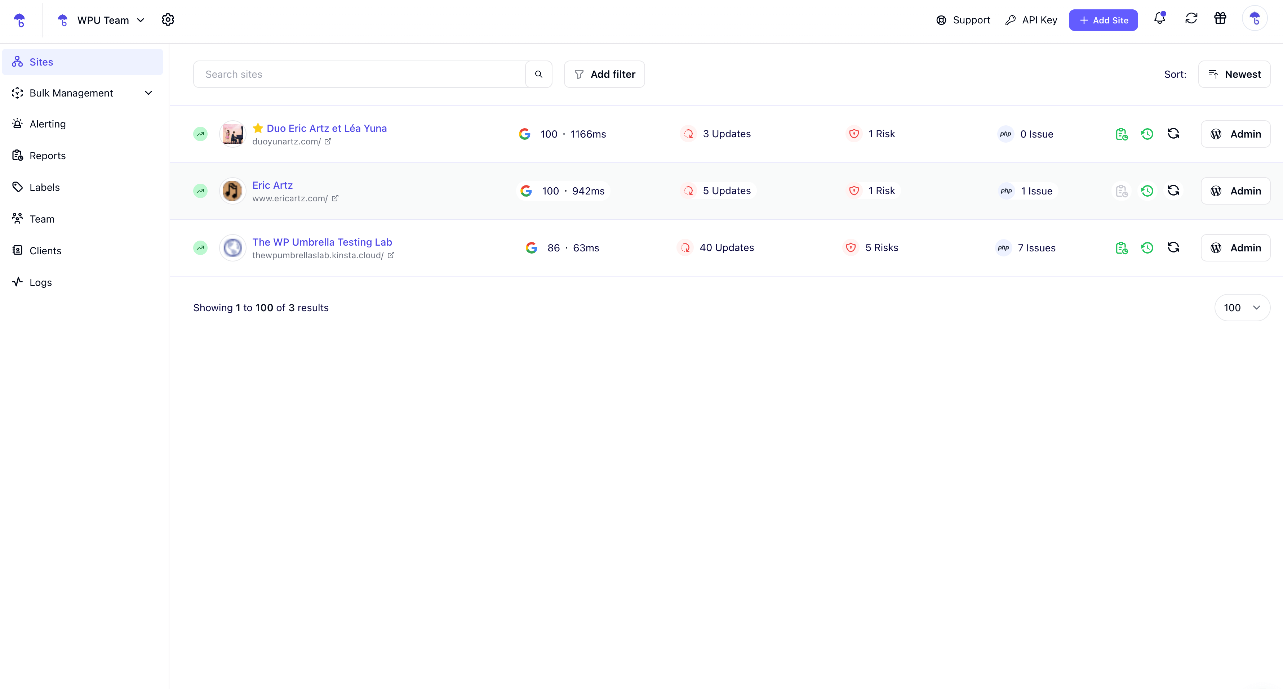
Task: Open The WP Umbrella Testing Lab link
Action: 322,242
